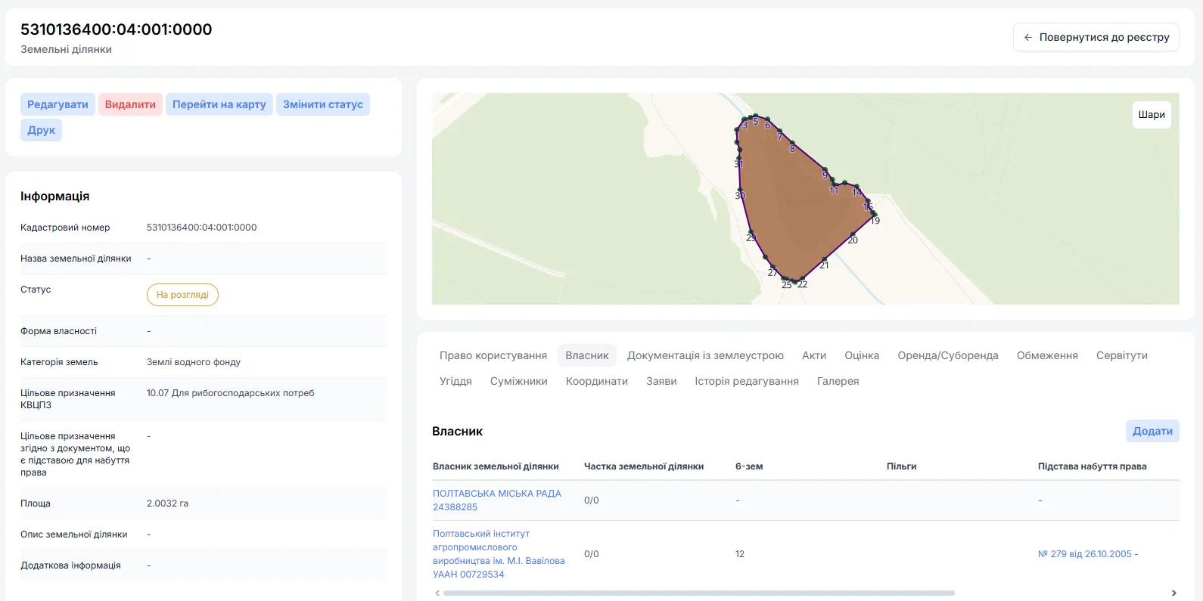The width and height of the screenshot is (1203, 601).
Task: View the Історія редагування tab
Action: 747,381
